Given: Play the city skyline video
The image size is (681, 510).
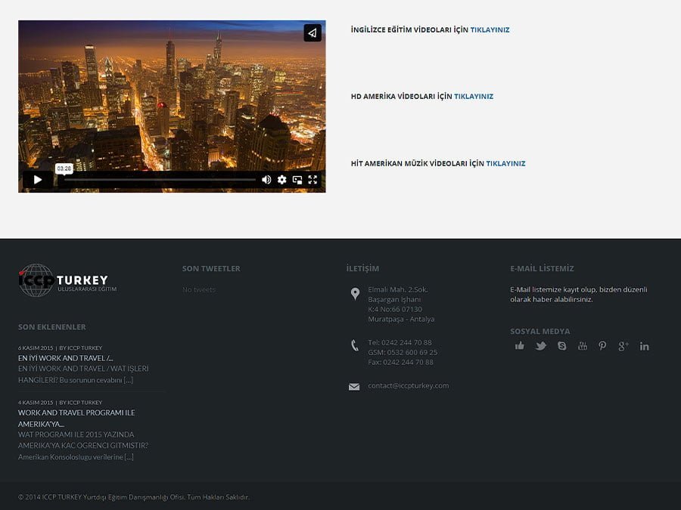Looking at the screenshot, I should [38, 180].
